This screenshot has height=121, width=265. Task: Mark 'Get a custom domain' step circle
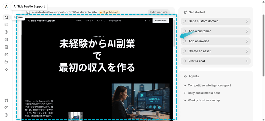[x=185, y=21]
